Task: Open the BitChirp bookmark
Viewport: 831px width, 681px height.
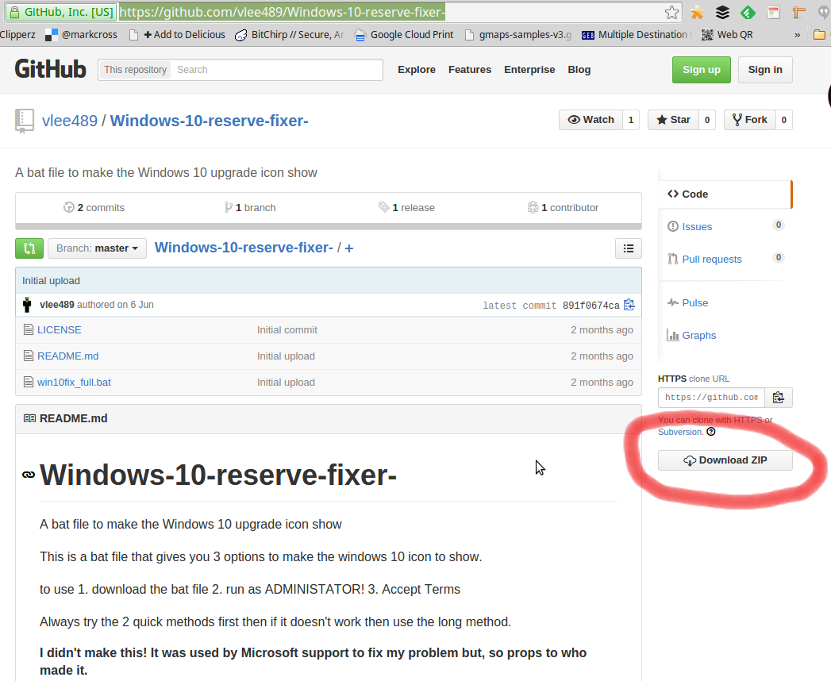Action: (x=290, y=34)
